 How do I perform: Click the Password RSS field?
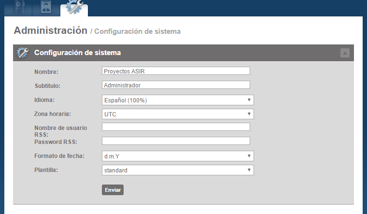pos(176,141)
